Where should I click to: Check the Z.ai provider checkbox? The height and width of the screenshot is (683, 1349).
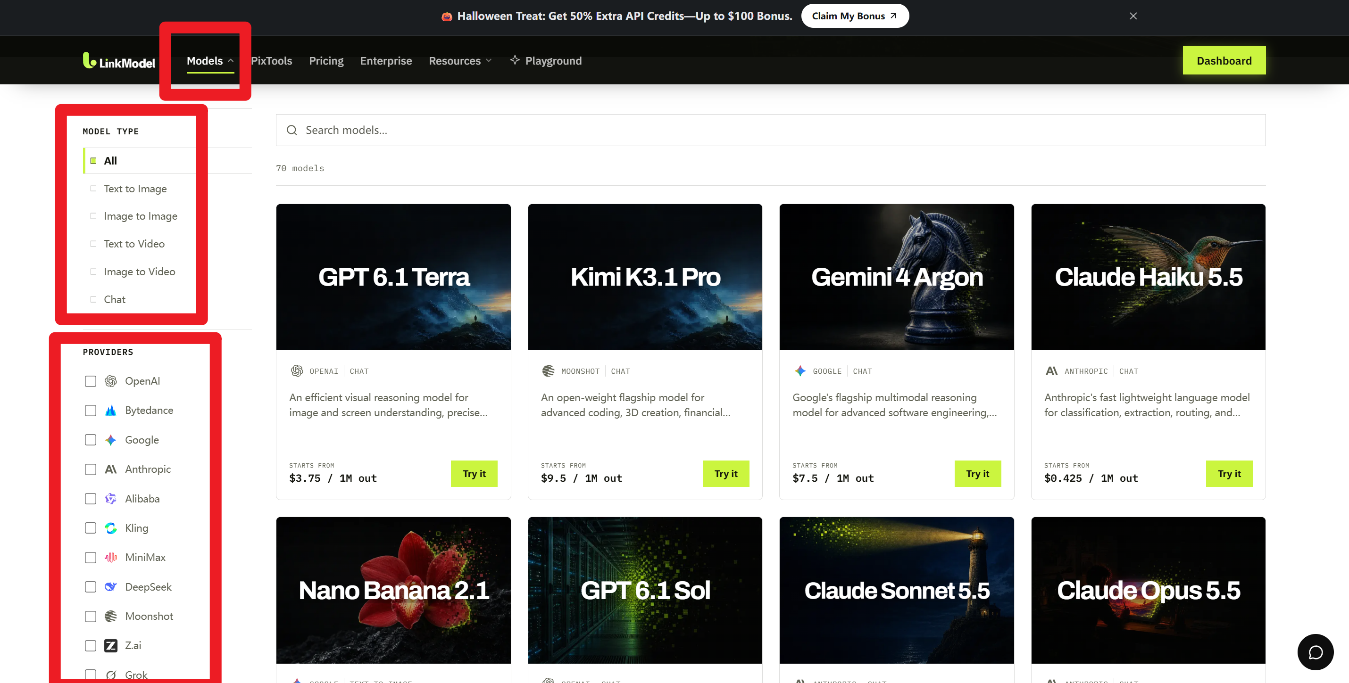pos(91,645)
